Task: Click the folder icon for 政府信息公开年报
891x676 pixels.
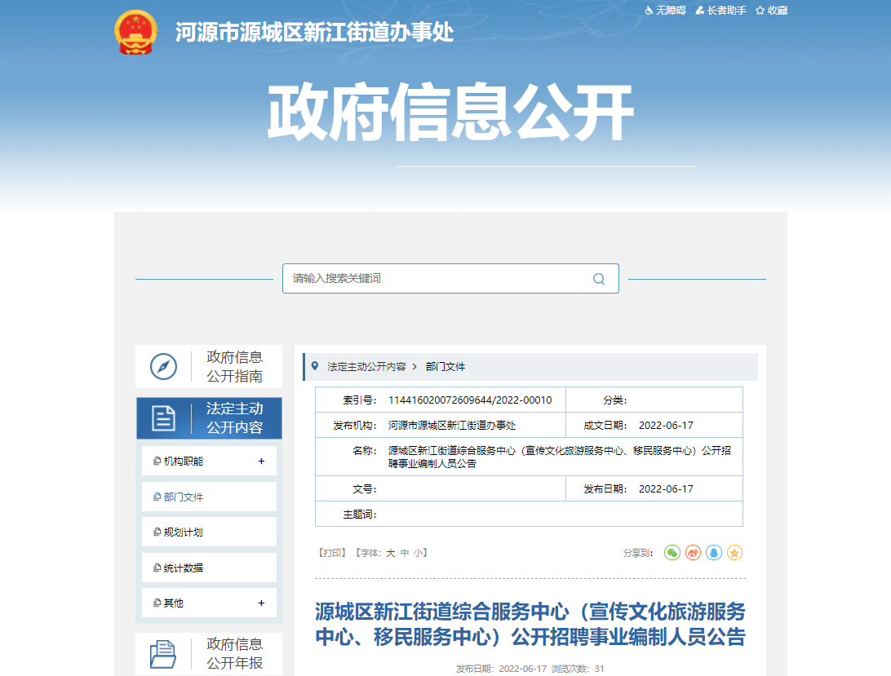Action: (163, 654)
